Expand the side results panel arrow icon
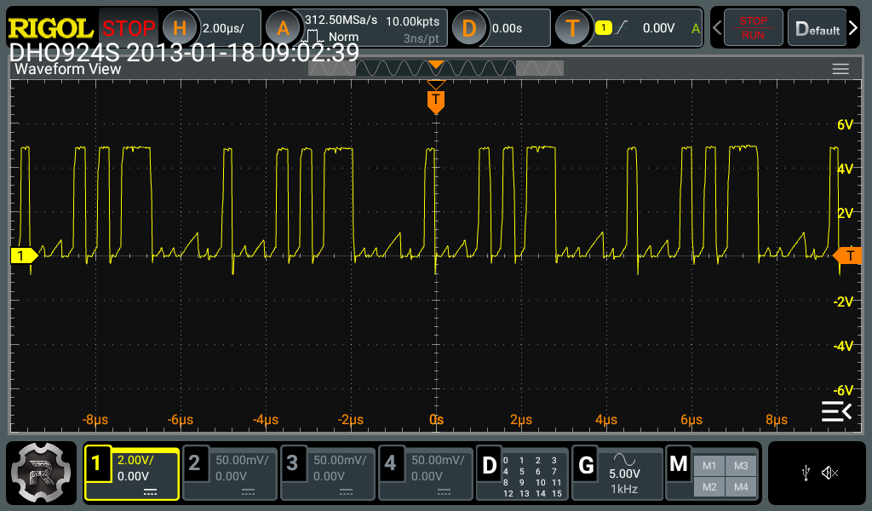The width and height of the screenshot is (872, 511). pos(836,411)
